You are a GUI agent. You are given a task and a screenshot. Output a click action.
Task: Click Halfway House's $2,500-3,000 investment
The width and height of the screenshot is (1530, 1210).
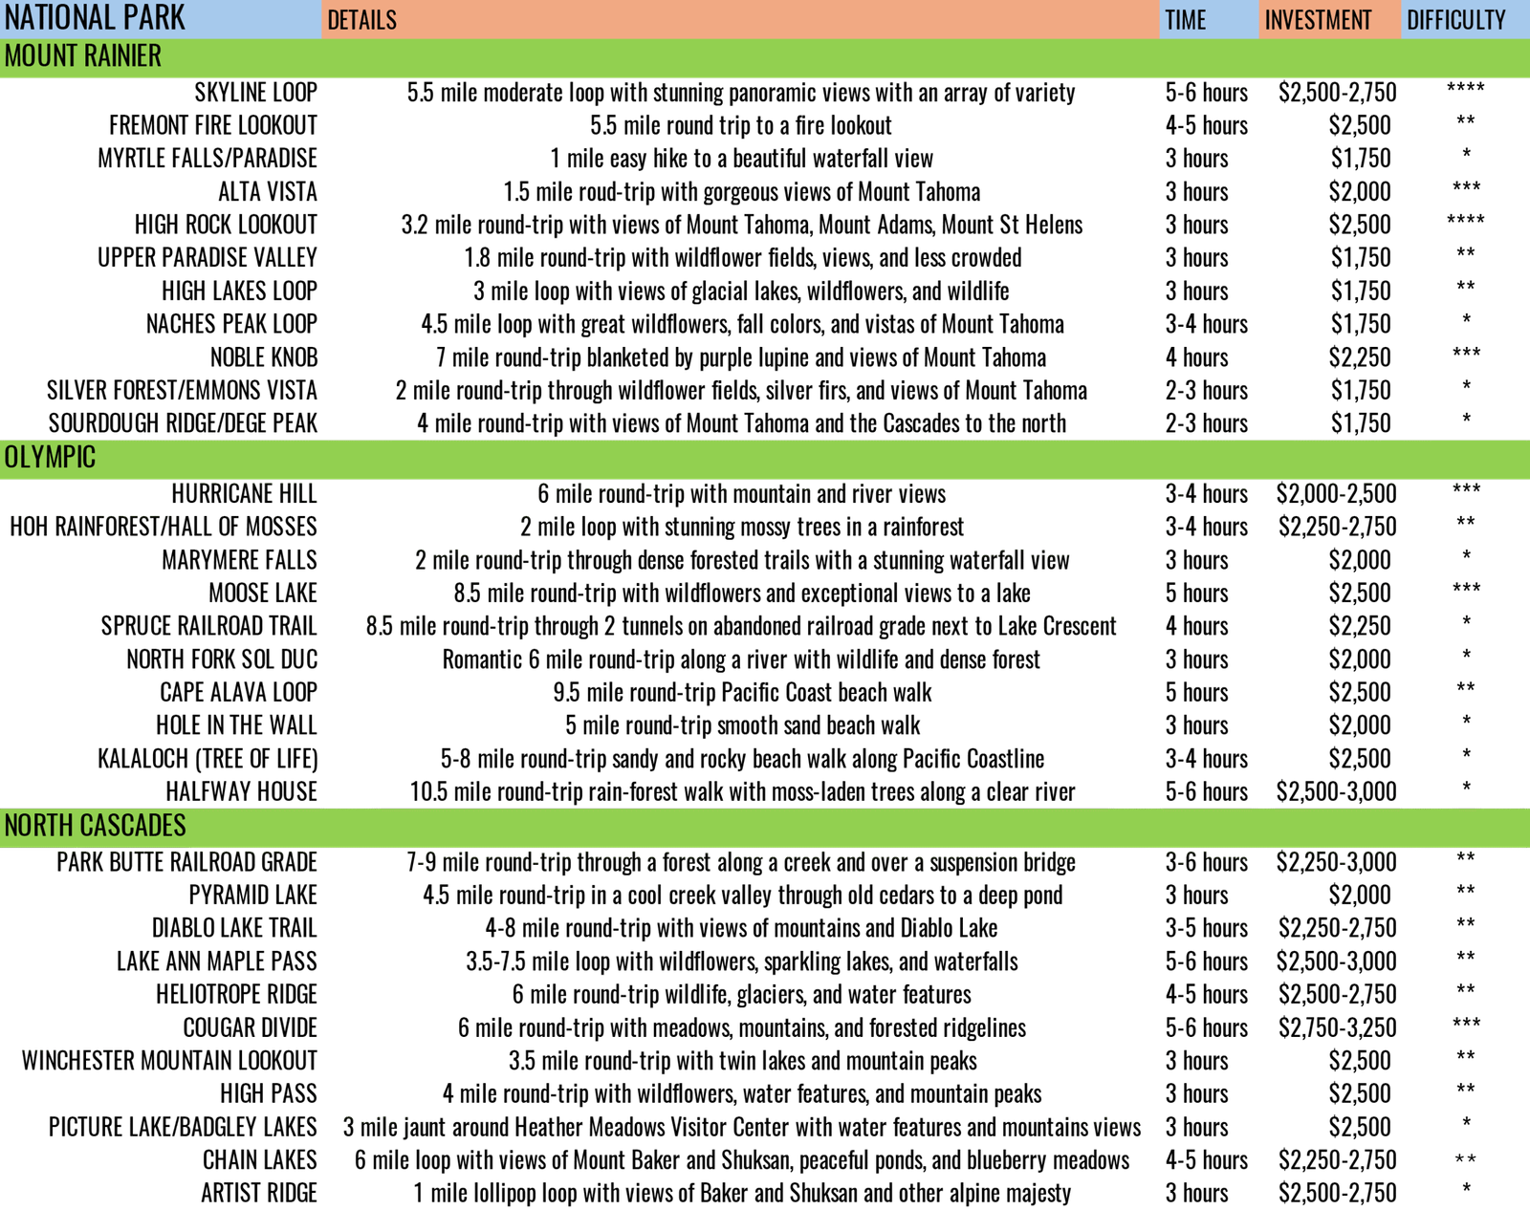tap(1337, 791)
